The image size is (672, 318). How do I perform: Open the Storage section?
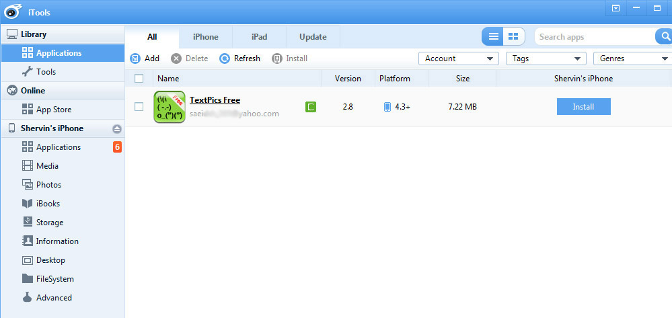pos(63,223)
